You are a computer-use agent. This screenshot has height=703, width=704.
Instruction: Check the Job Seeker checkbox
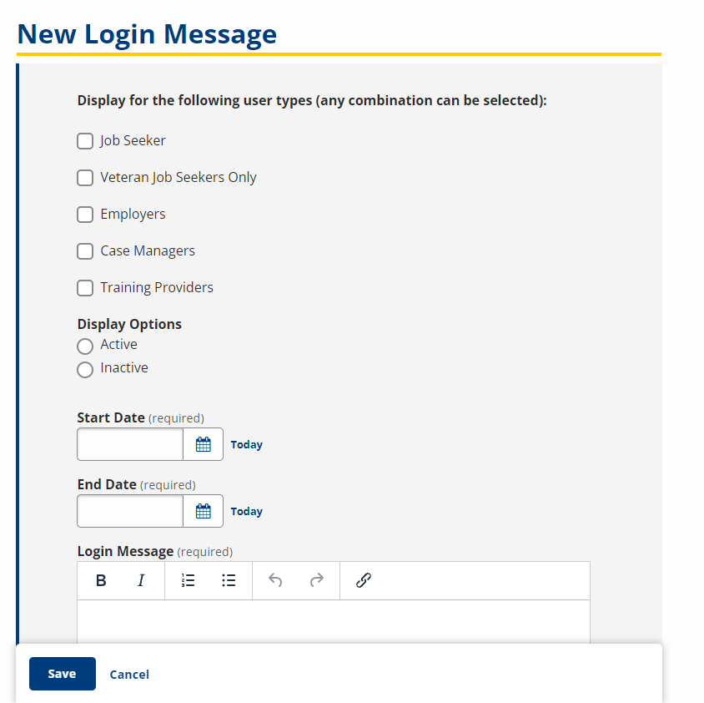[x=85, y=141]
